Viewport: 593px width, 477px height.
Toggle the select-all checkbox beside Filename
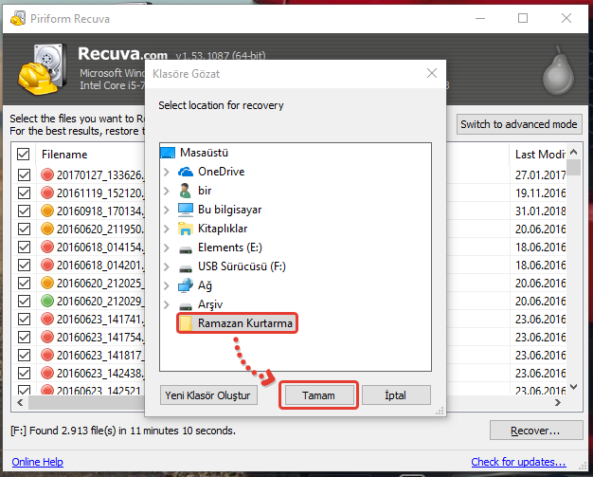pyautogui.click(x=24, y=155)
